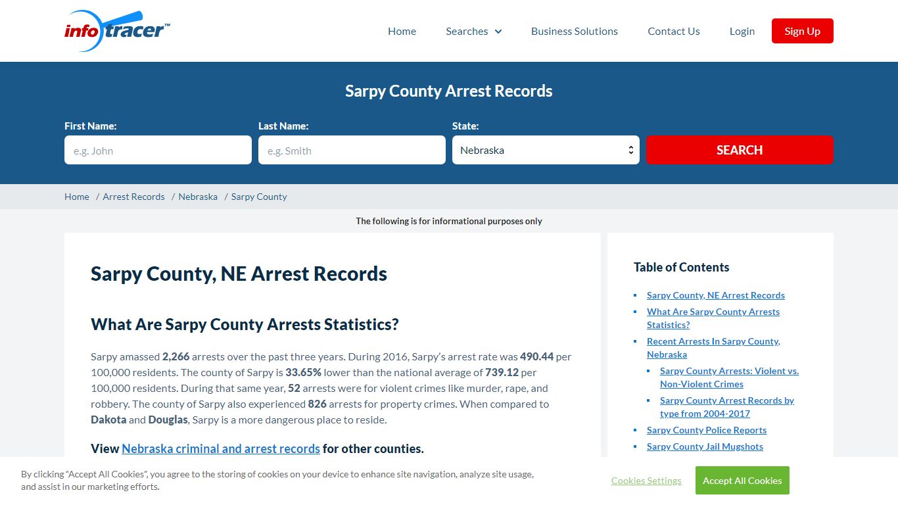Click the red Sign Up button
Screen dimensions: 898x505
(802, 31)
